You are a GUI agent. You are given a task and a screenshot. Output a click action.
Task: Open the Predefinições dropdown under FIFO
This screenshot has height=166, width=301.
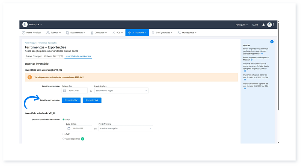click(x=126, y=128)
